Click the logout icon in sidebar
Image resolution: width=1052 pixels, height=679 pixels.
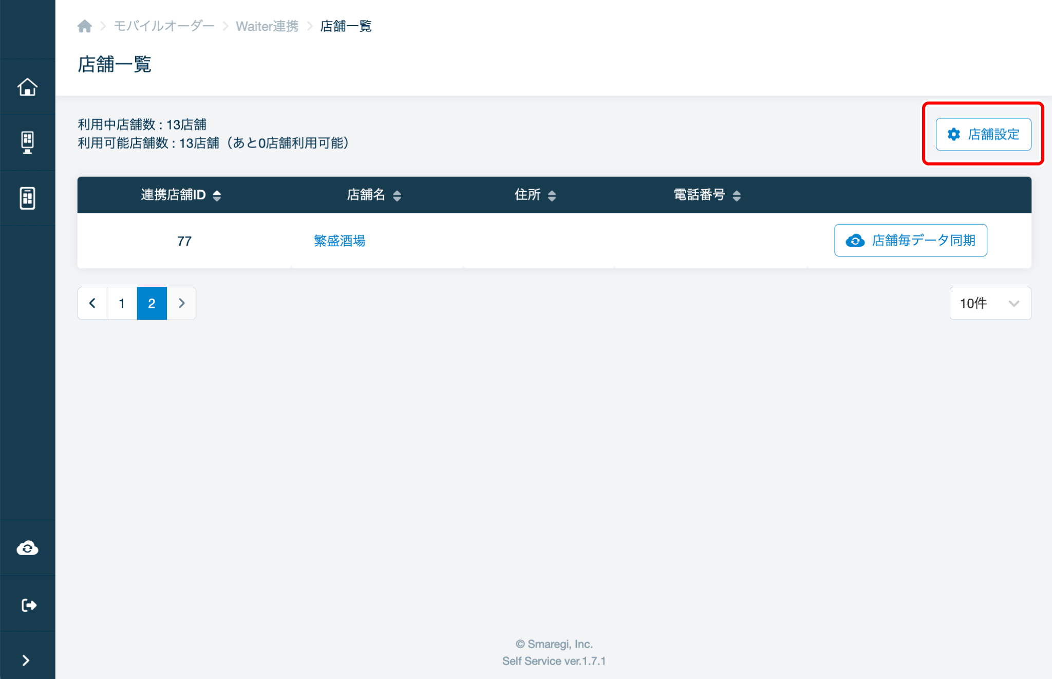pyautogui.click(x=28, y=605)
